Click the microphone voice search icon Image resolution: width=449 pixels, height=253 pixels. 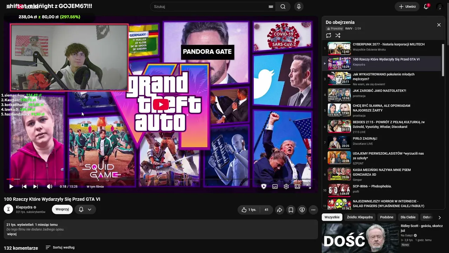pos(299,7)
